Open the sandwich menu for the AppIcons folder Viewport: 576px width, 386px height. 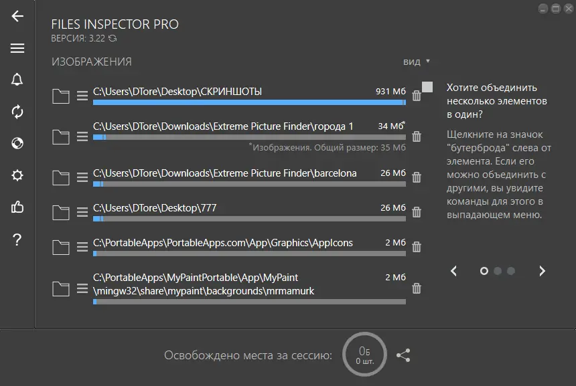(x=82, y=247)
